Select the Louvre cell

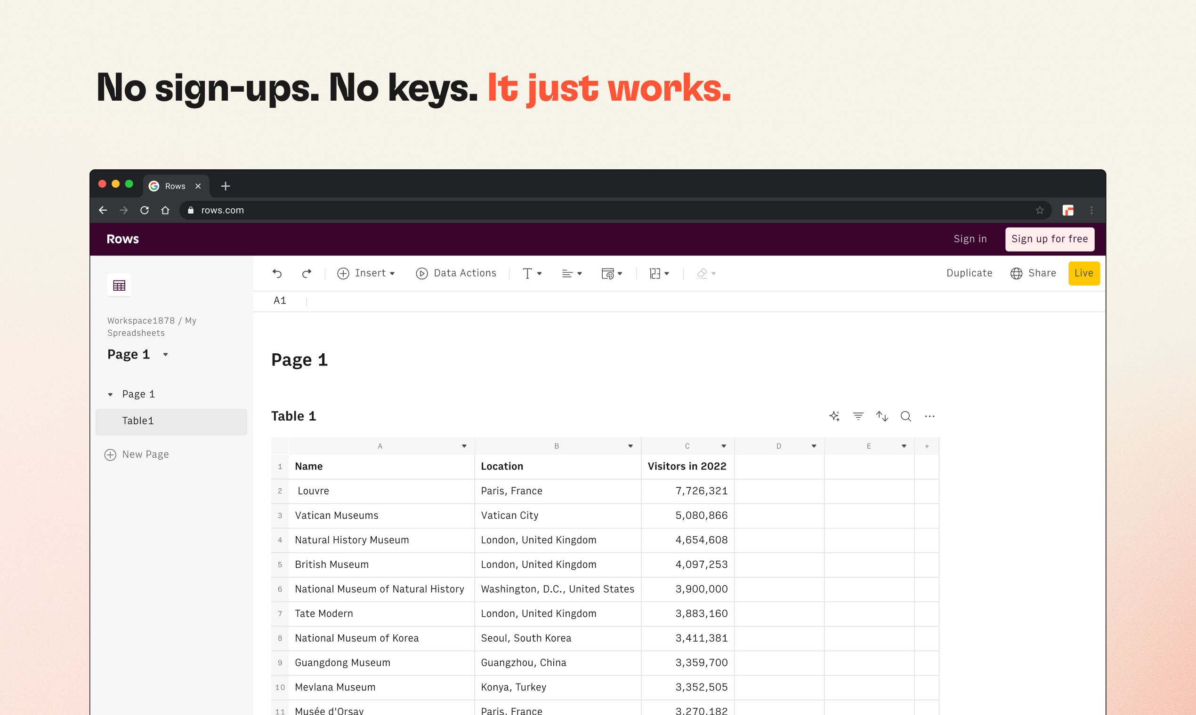(381, 491)
